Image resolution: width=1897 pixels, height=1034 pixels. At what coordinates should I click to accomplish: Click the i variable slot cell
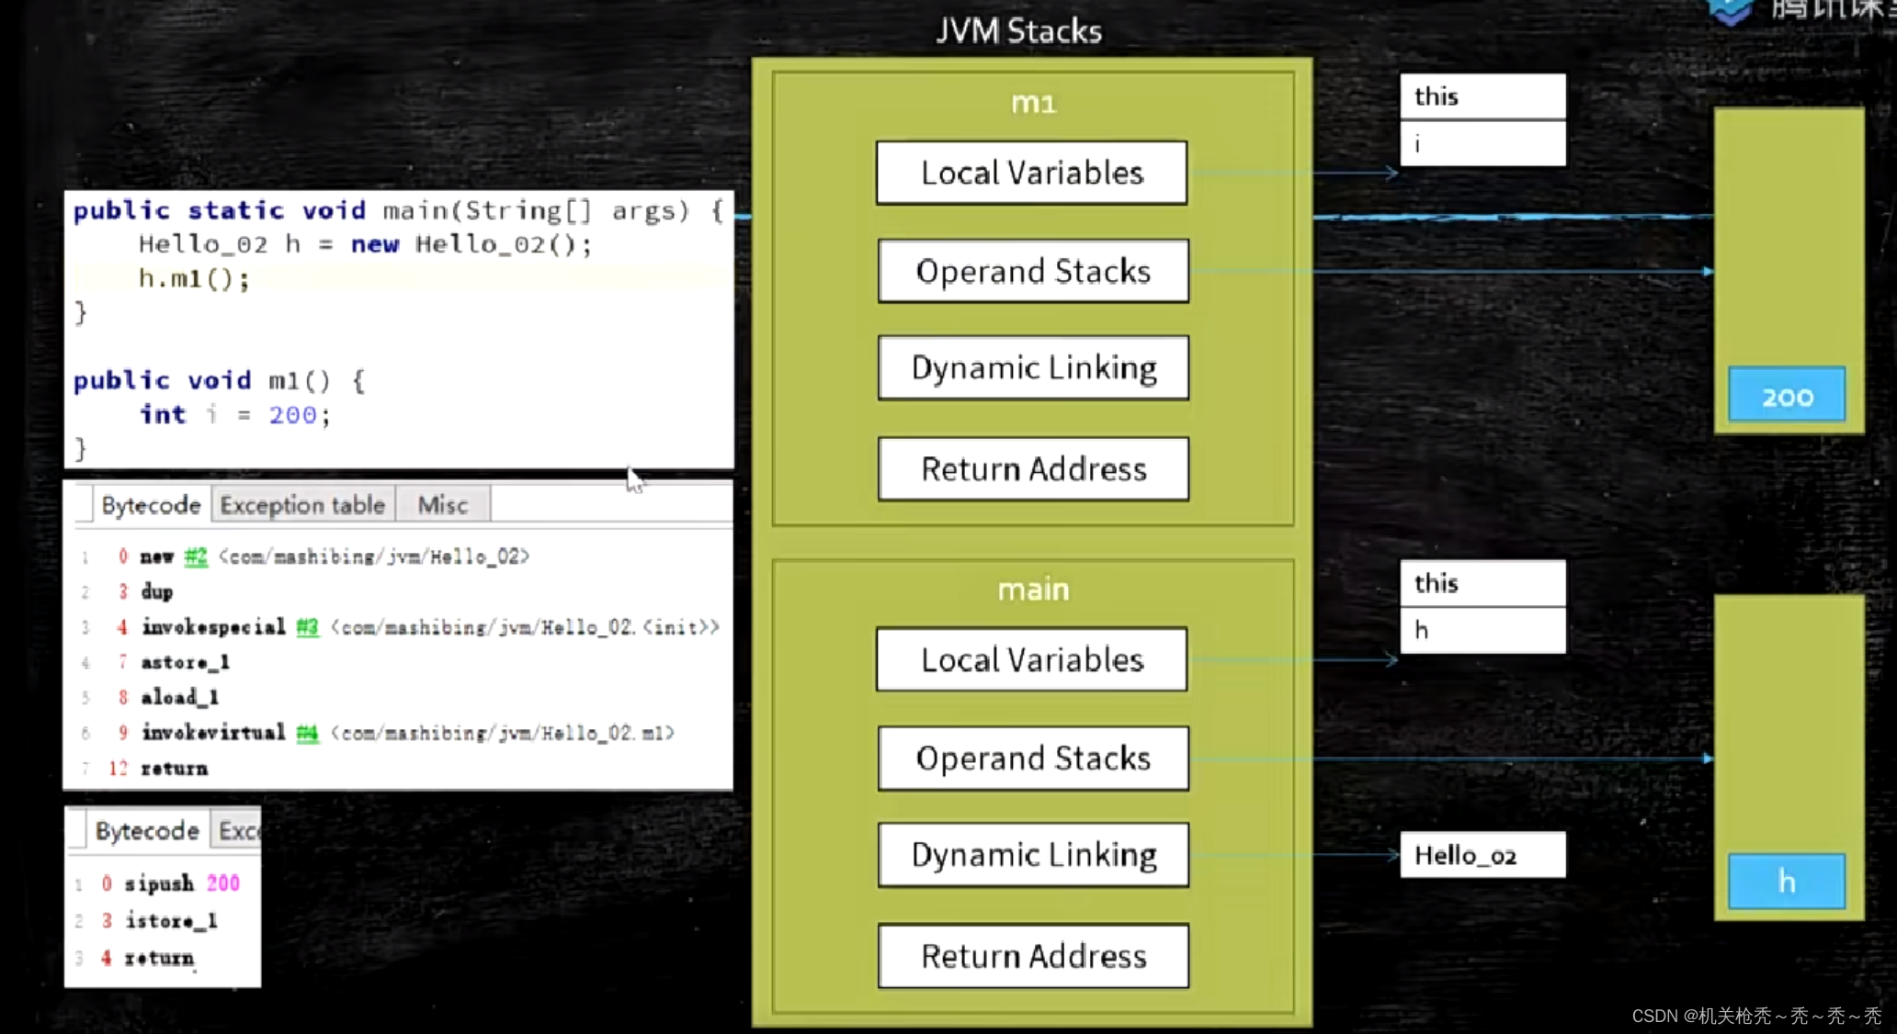pos(1482,144)
